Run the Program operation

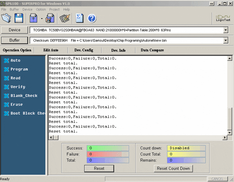point(19,69)
